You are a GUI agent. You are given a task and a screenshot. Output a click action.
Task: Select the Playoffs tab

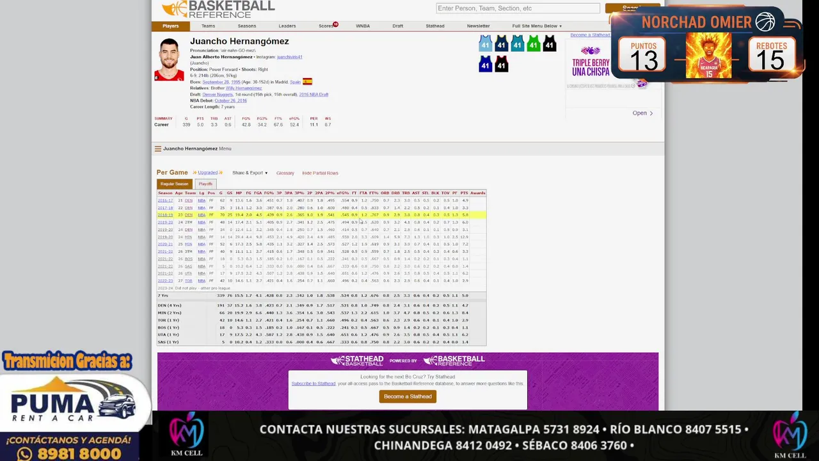(x=205, y=184)
